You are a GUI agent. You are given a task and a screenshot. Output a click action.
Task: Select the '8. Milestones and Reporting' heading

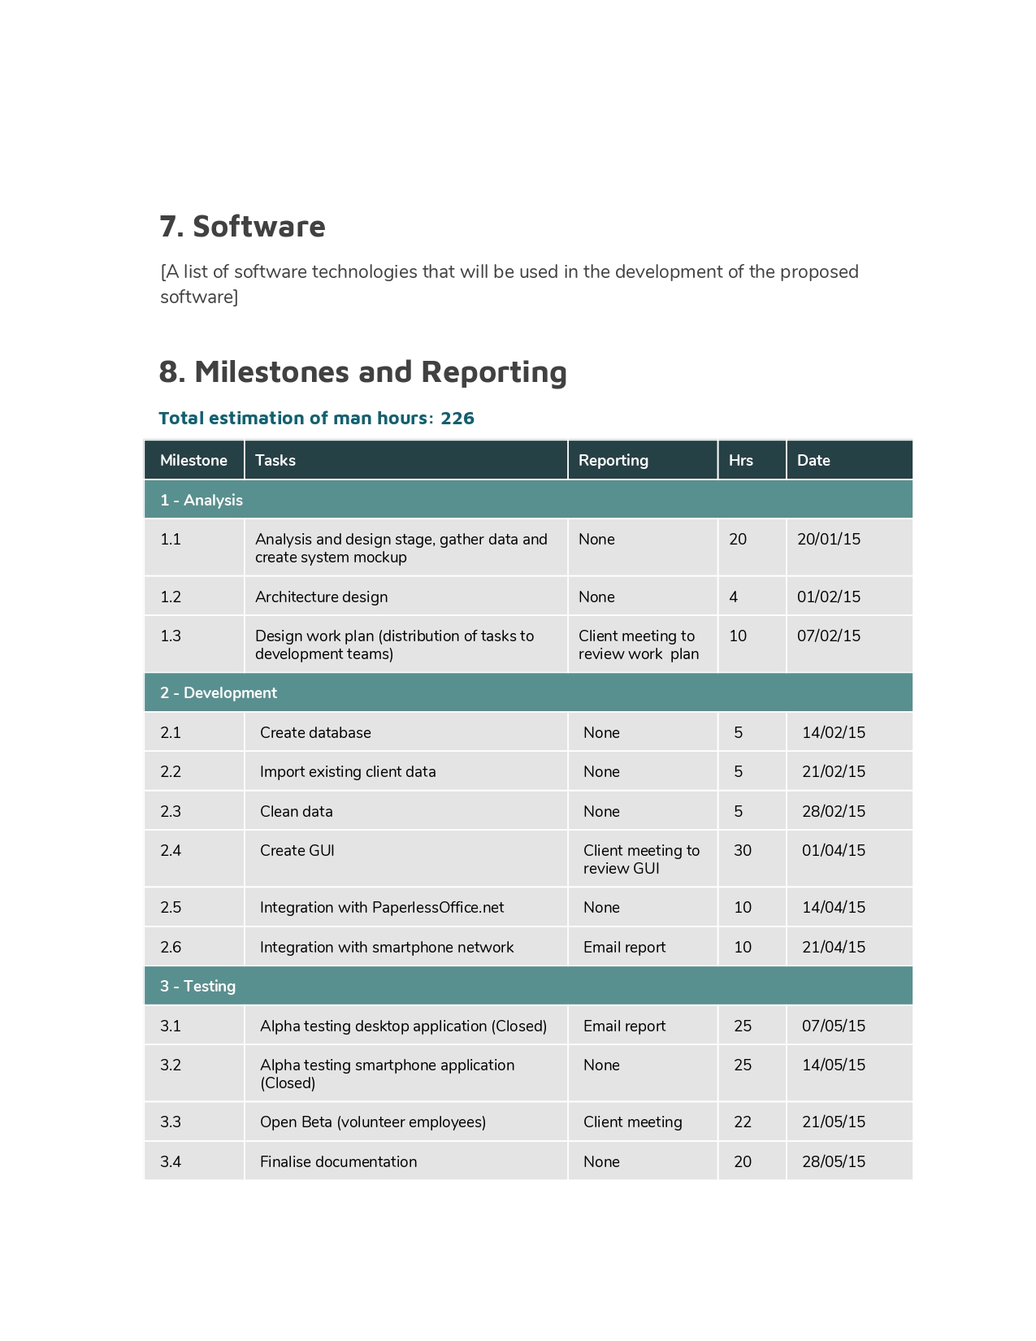(x=362, y=371)
